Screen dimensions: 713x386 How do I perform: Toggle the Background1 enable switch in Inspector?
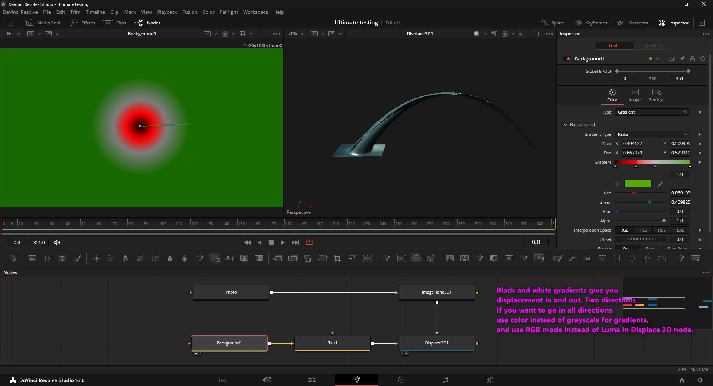coord(567,59)
